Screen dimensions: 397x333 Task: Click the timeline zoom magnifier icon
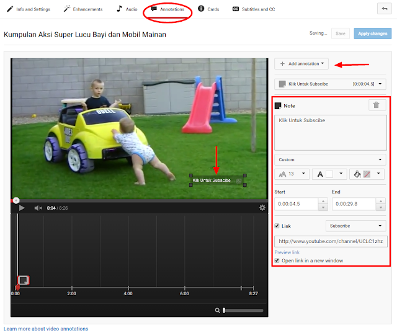pos(217,310)
